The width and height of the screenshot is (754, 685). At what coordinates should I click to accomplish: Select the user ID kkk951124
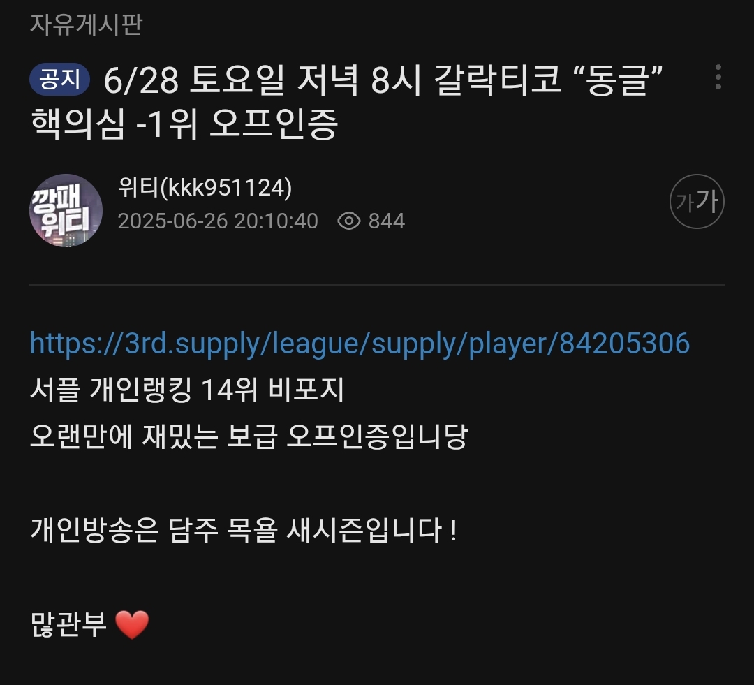[x=226, y=188]
